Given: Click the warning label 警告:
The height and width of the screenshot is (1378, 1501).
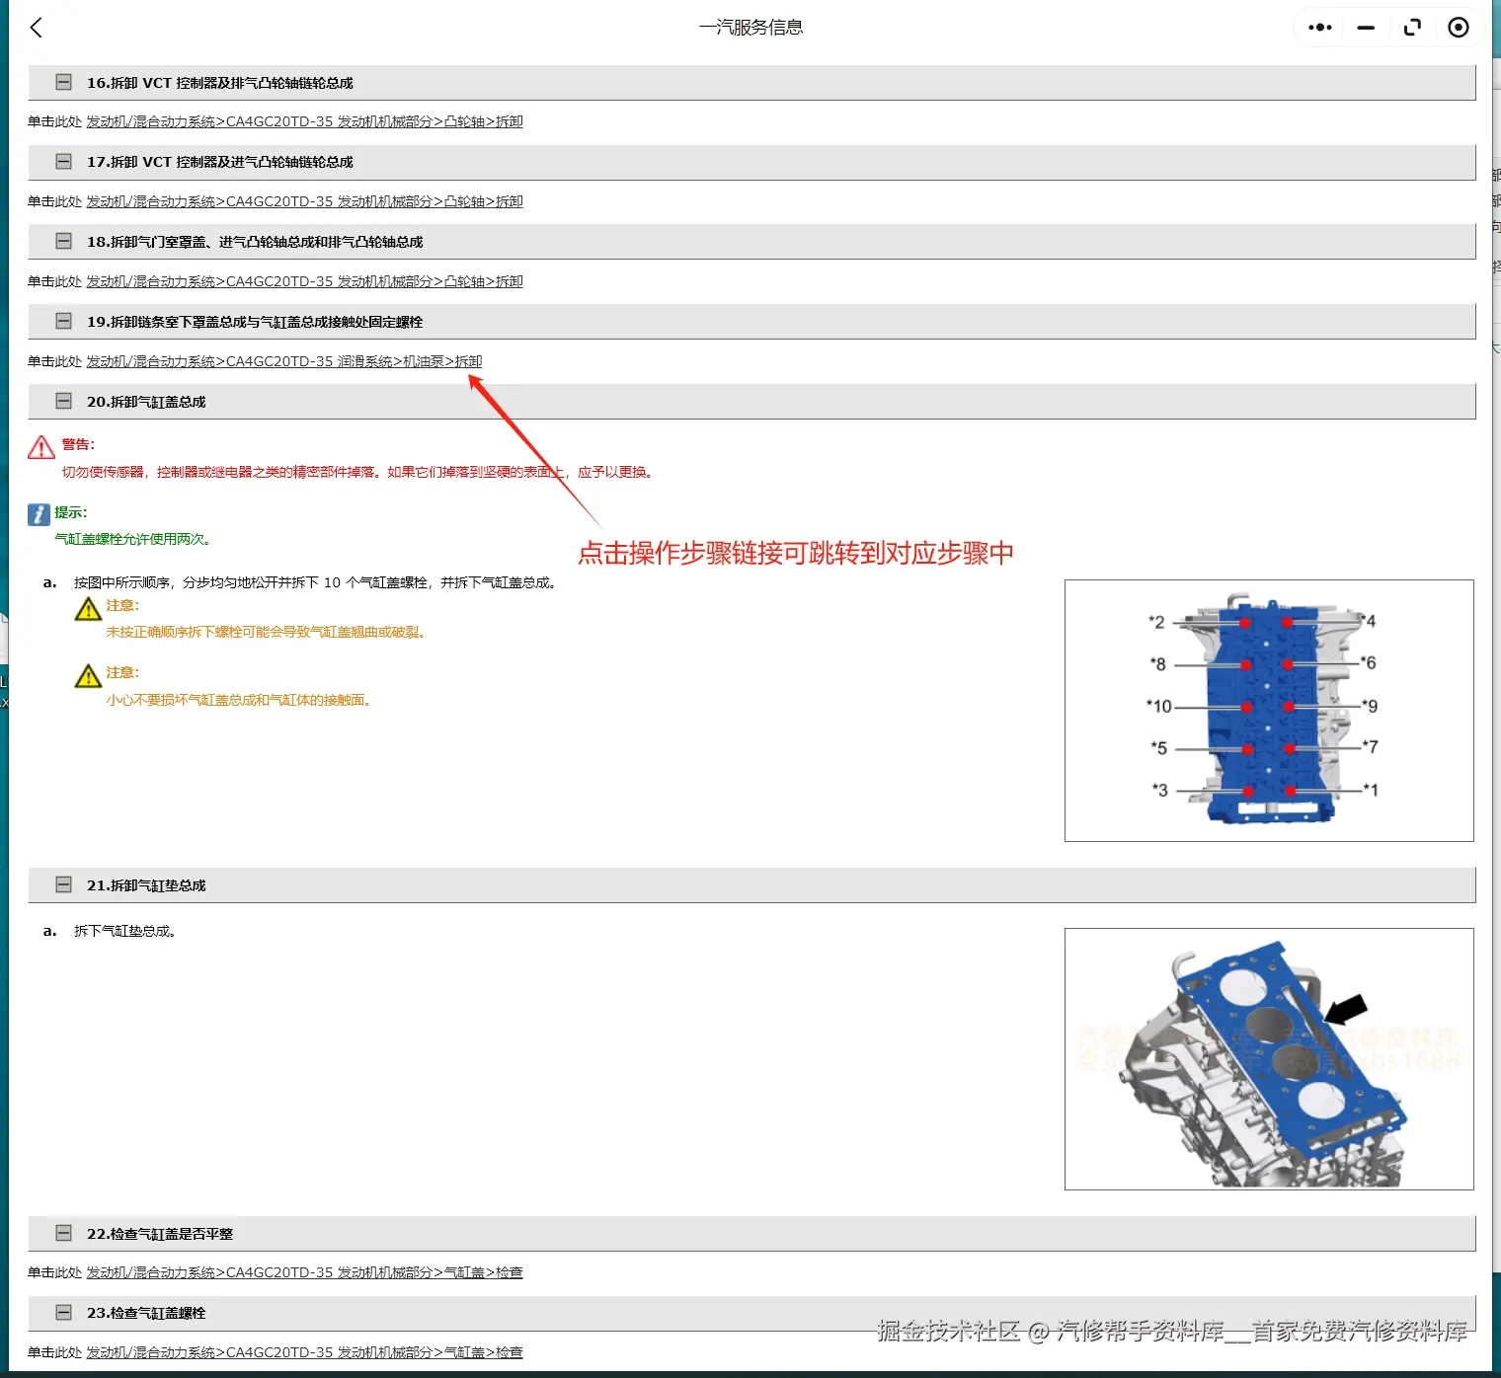Looking at the screenshot, I should pos(79,444).
